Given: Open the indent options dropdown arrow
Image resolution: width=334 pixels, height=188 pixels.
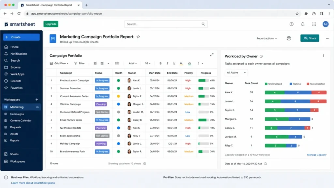Looking at the screenshot, I should click(108, 63).
